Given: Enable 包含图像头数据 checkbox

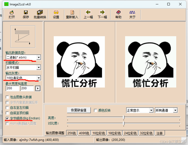Looking at the screenshot, I should (x=7, y=97).
